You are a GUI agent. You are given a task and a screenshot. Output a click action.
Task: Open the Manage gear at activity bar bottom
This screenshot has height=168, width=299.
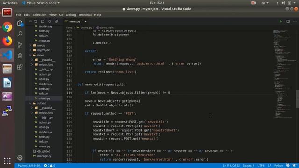click(20, 158)
